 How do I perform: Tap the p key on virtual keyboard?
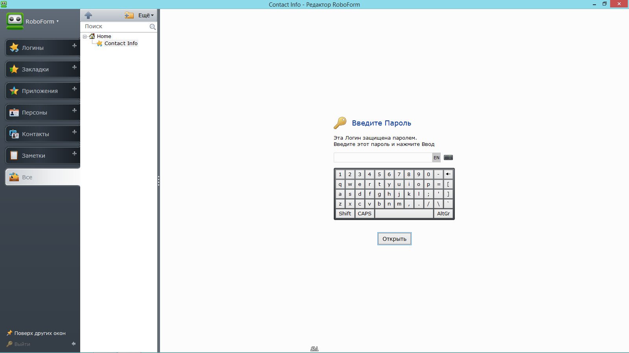pos(429,184)
